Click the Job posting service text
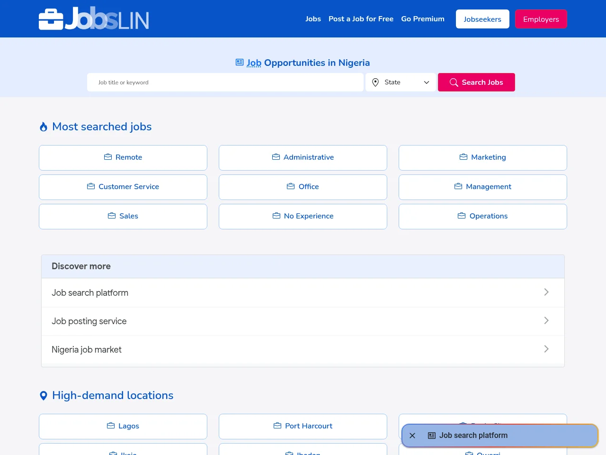The image size is (606, 455). 89,321
